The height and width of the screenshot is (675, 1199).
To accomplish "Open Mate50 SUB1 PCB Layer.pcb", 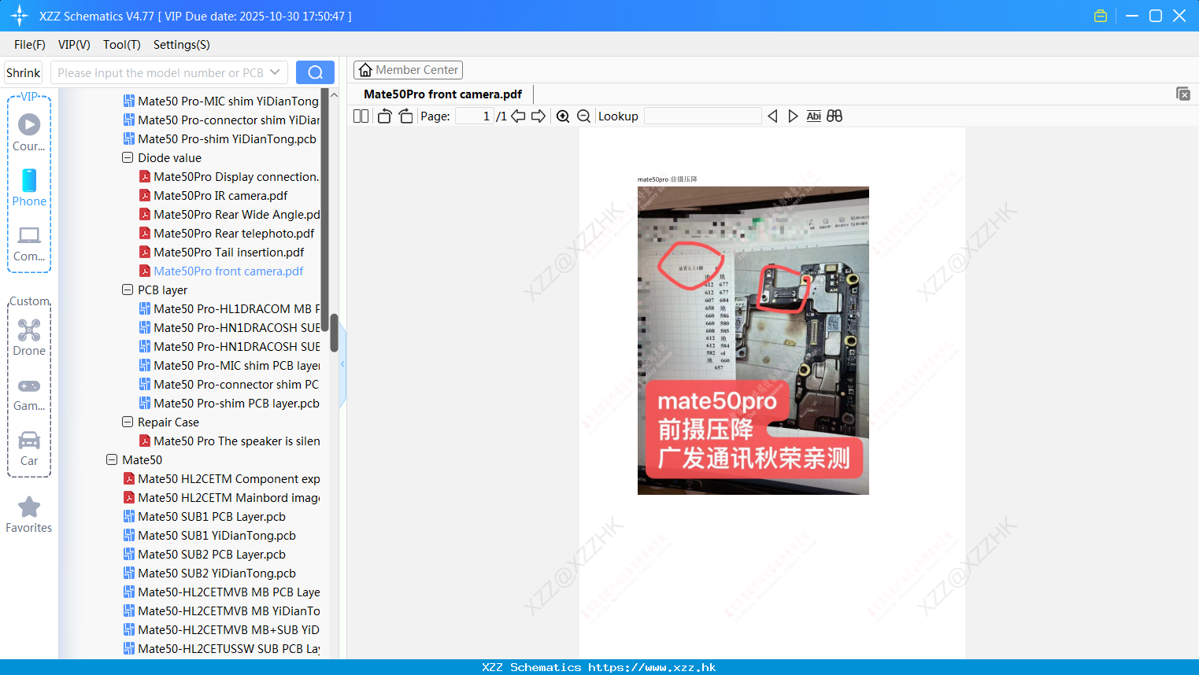I will coord(211,516).
